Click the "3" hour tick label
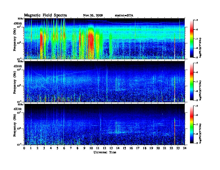The image size is (220, 170). (x=44, y=148)
